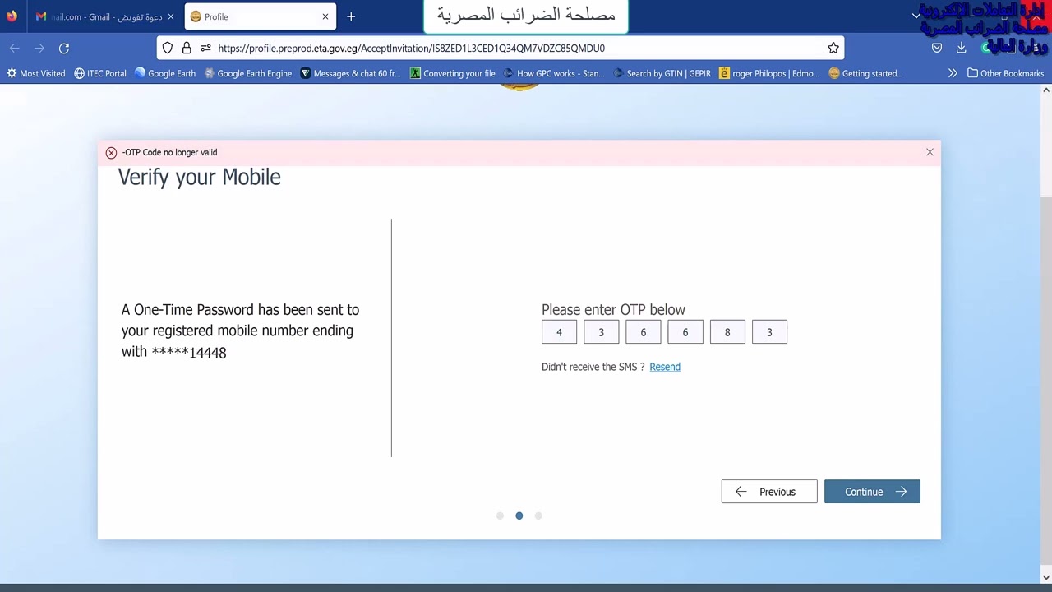This screenshot has width=1052, height=592.
Task: Click the third OTP digit box
Action: pyautogui.click(x=643, y=332)
